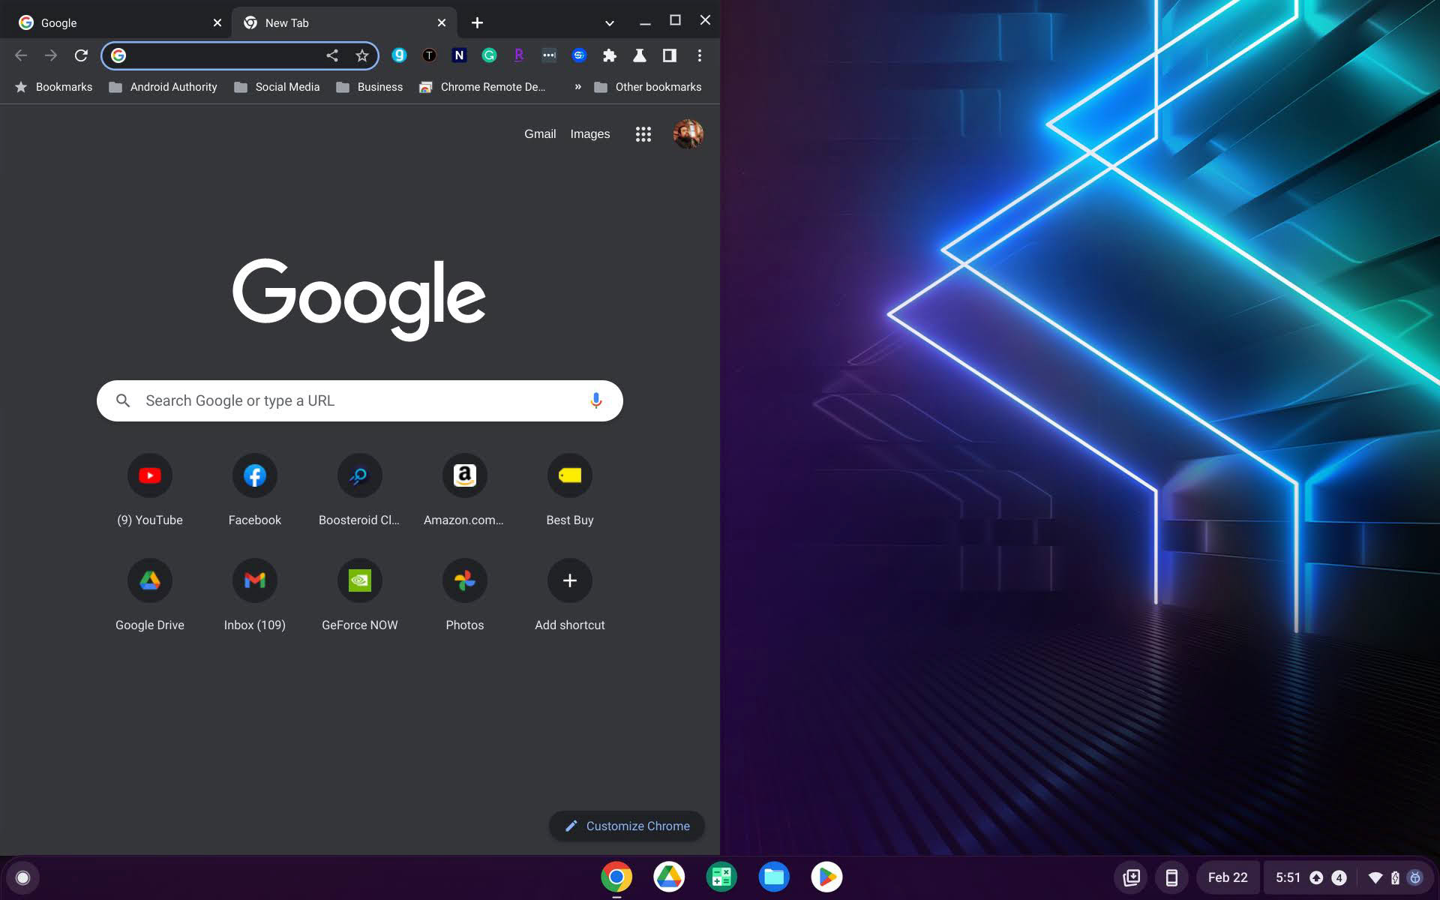Click the share icon in address bar
The height and width of the screenshot is (900, 1440).
331,55
